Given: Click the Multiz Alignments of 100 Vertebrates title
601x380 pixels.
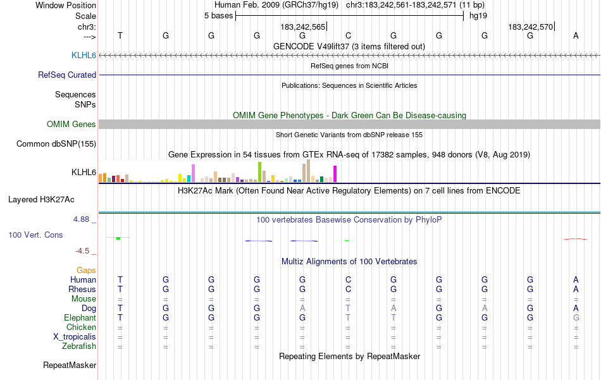Looking at the screenshot, I should [x=349, y=261].
